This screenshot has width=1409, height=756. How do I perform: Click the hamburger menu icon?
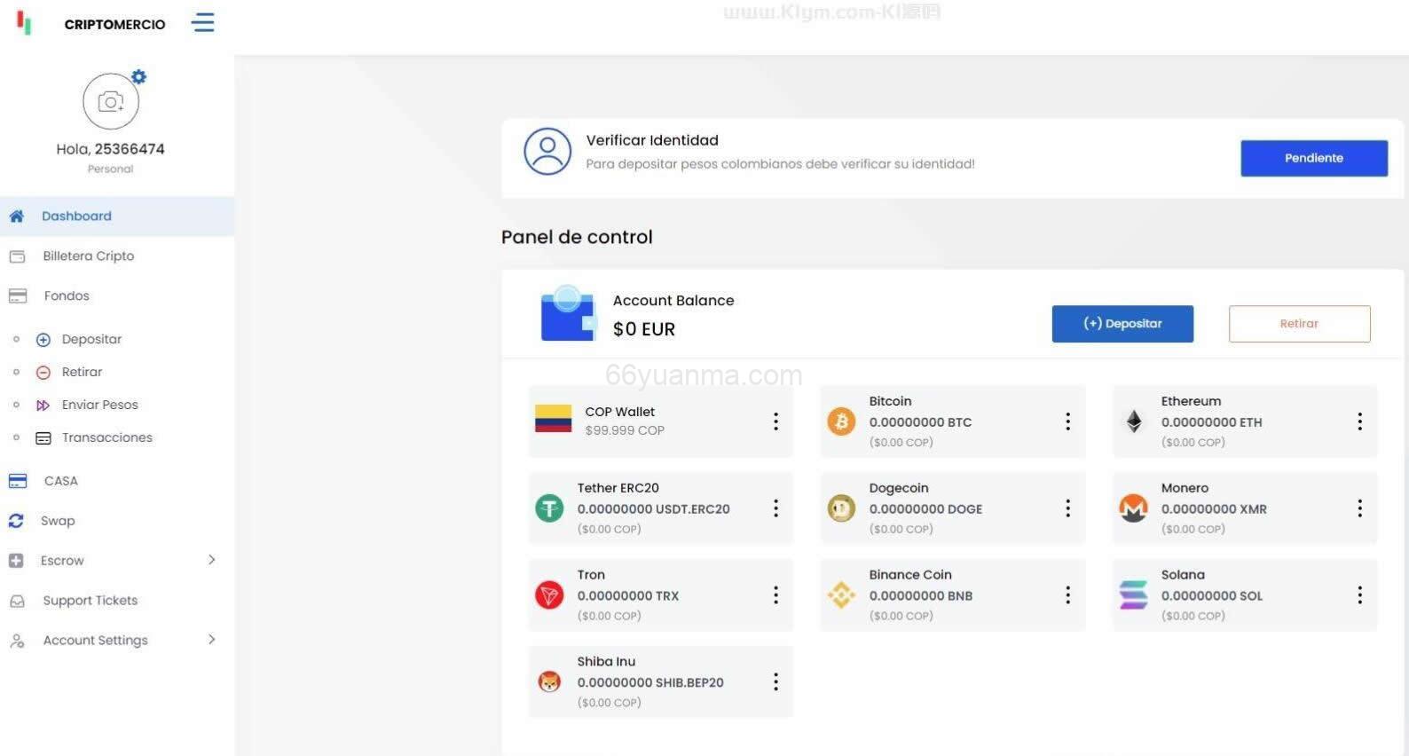click(x=203, y=23)
